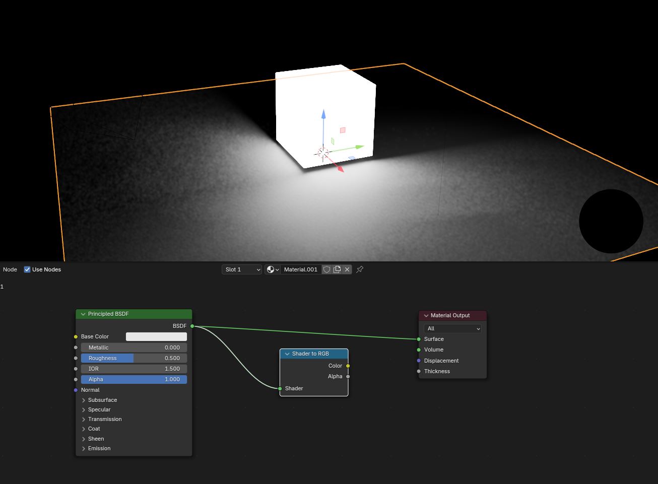Click the red plane handle of move gizmo
Screen dimensions: 658x484
click(343, 130)
